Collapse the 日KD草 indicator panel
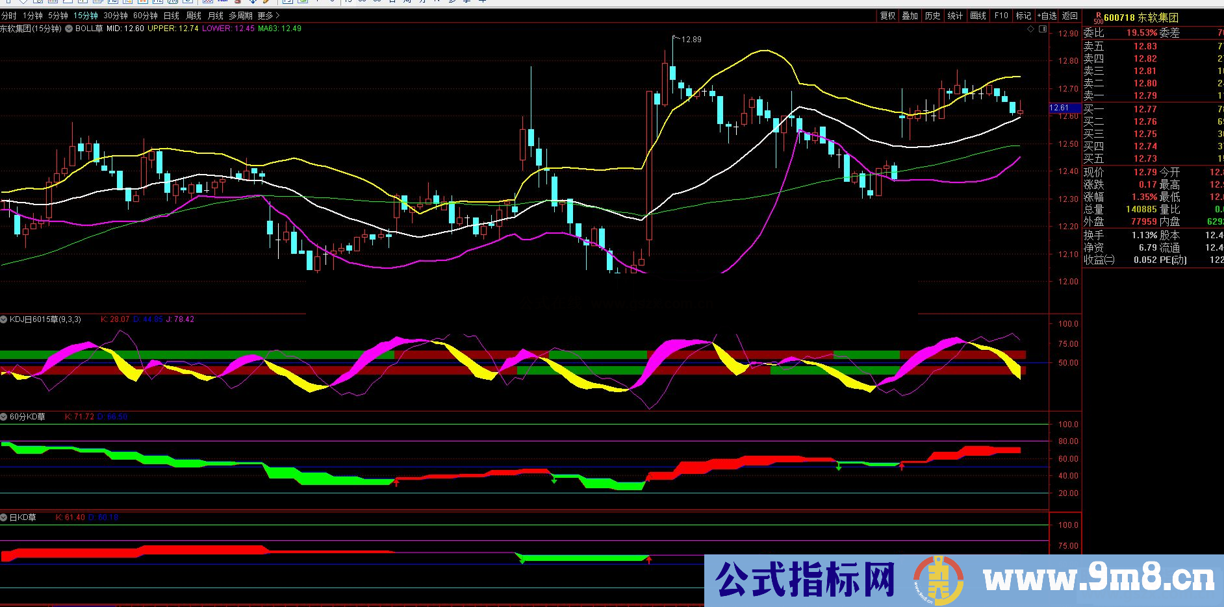Image resolution: width=1224 pixels, height=607 pixels. [3, 517]
